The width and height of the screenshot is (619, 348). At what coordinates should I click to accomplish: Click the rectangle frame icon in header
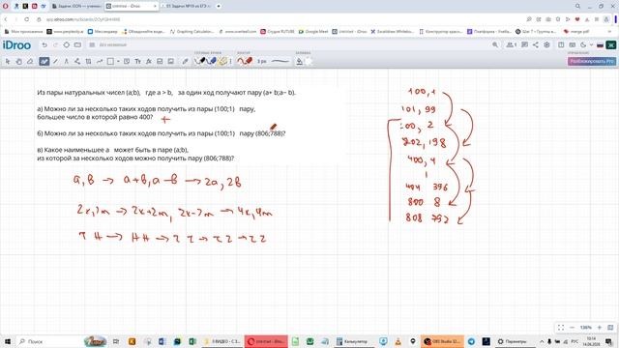tap(77, 45)
